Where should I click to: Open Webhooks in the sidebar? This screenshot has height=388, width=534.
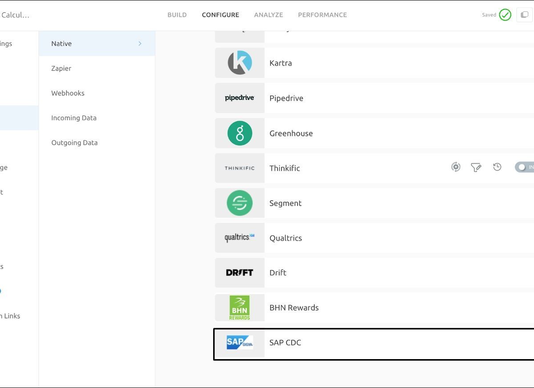pyautogui.click(x=68, y=93)
